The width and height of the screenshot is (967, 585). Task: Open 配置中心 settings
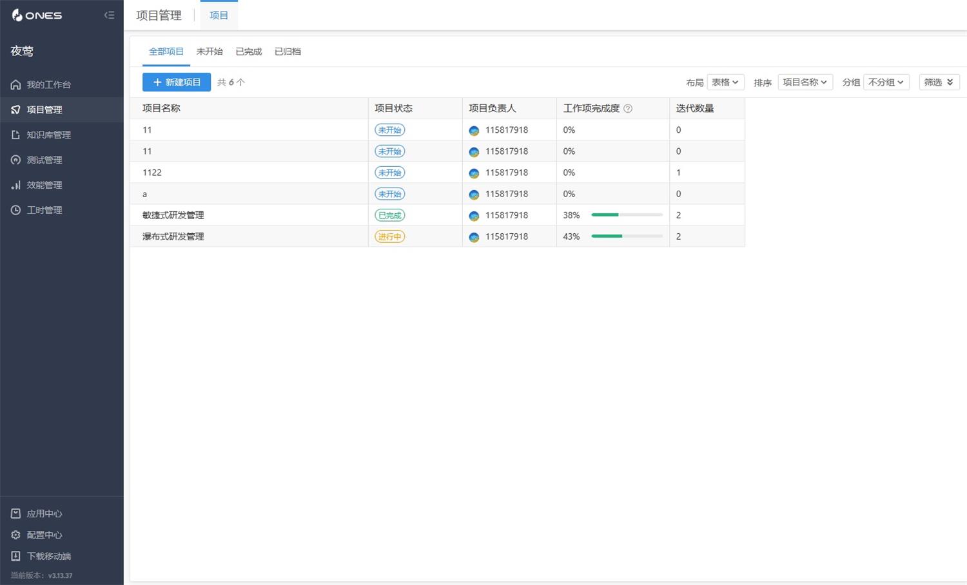(44, 535)
